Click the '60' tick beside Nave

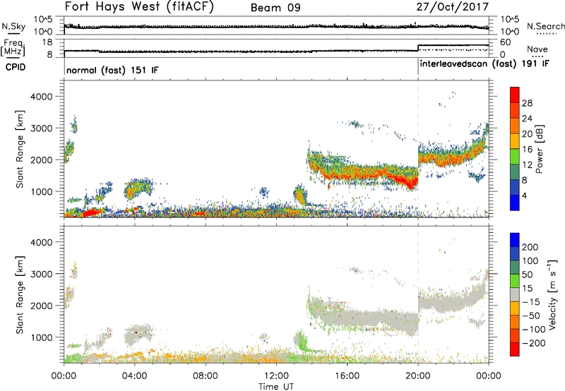click(x=506, y=42)
